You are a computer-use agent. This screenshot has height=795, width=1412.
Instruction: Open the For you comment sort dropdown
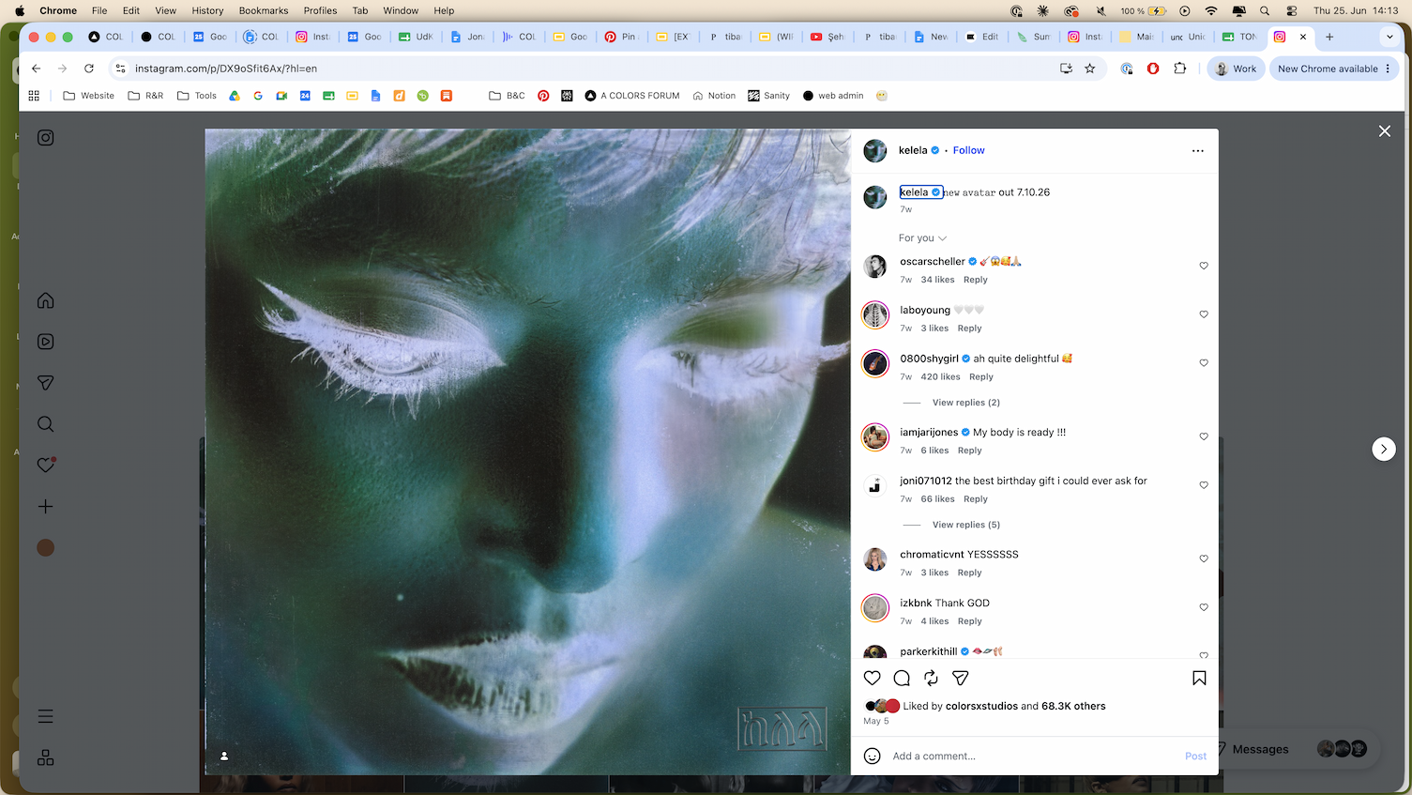point(923,238)
